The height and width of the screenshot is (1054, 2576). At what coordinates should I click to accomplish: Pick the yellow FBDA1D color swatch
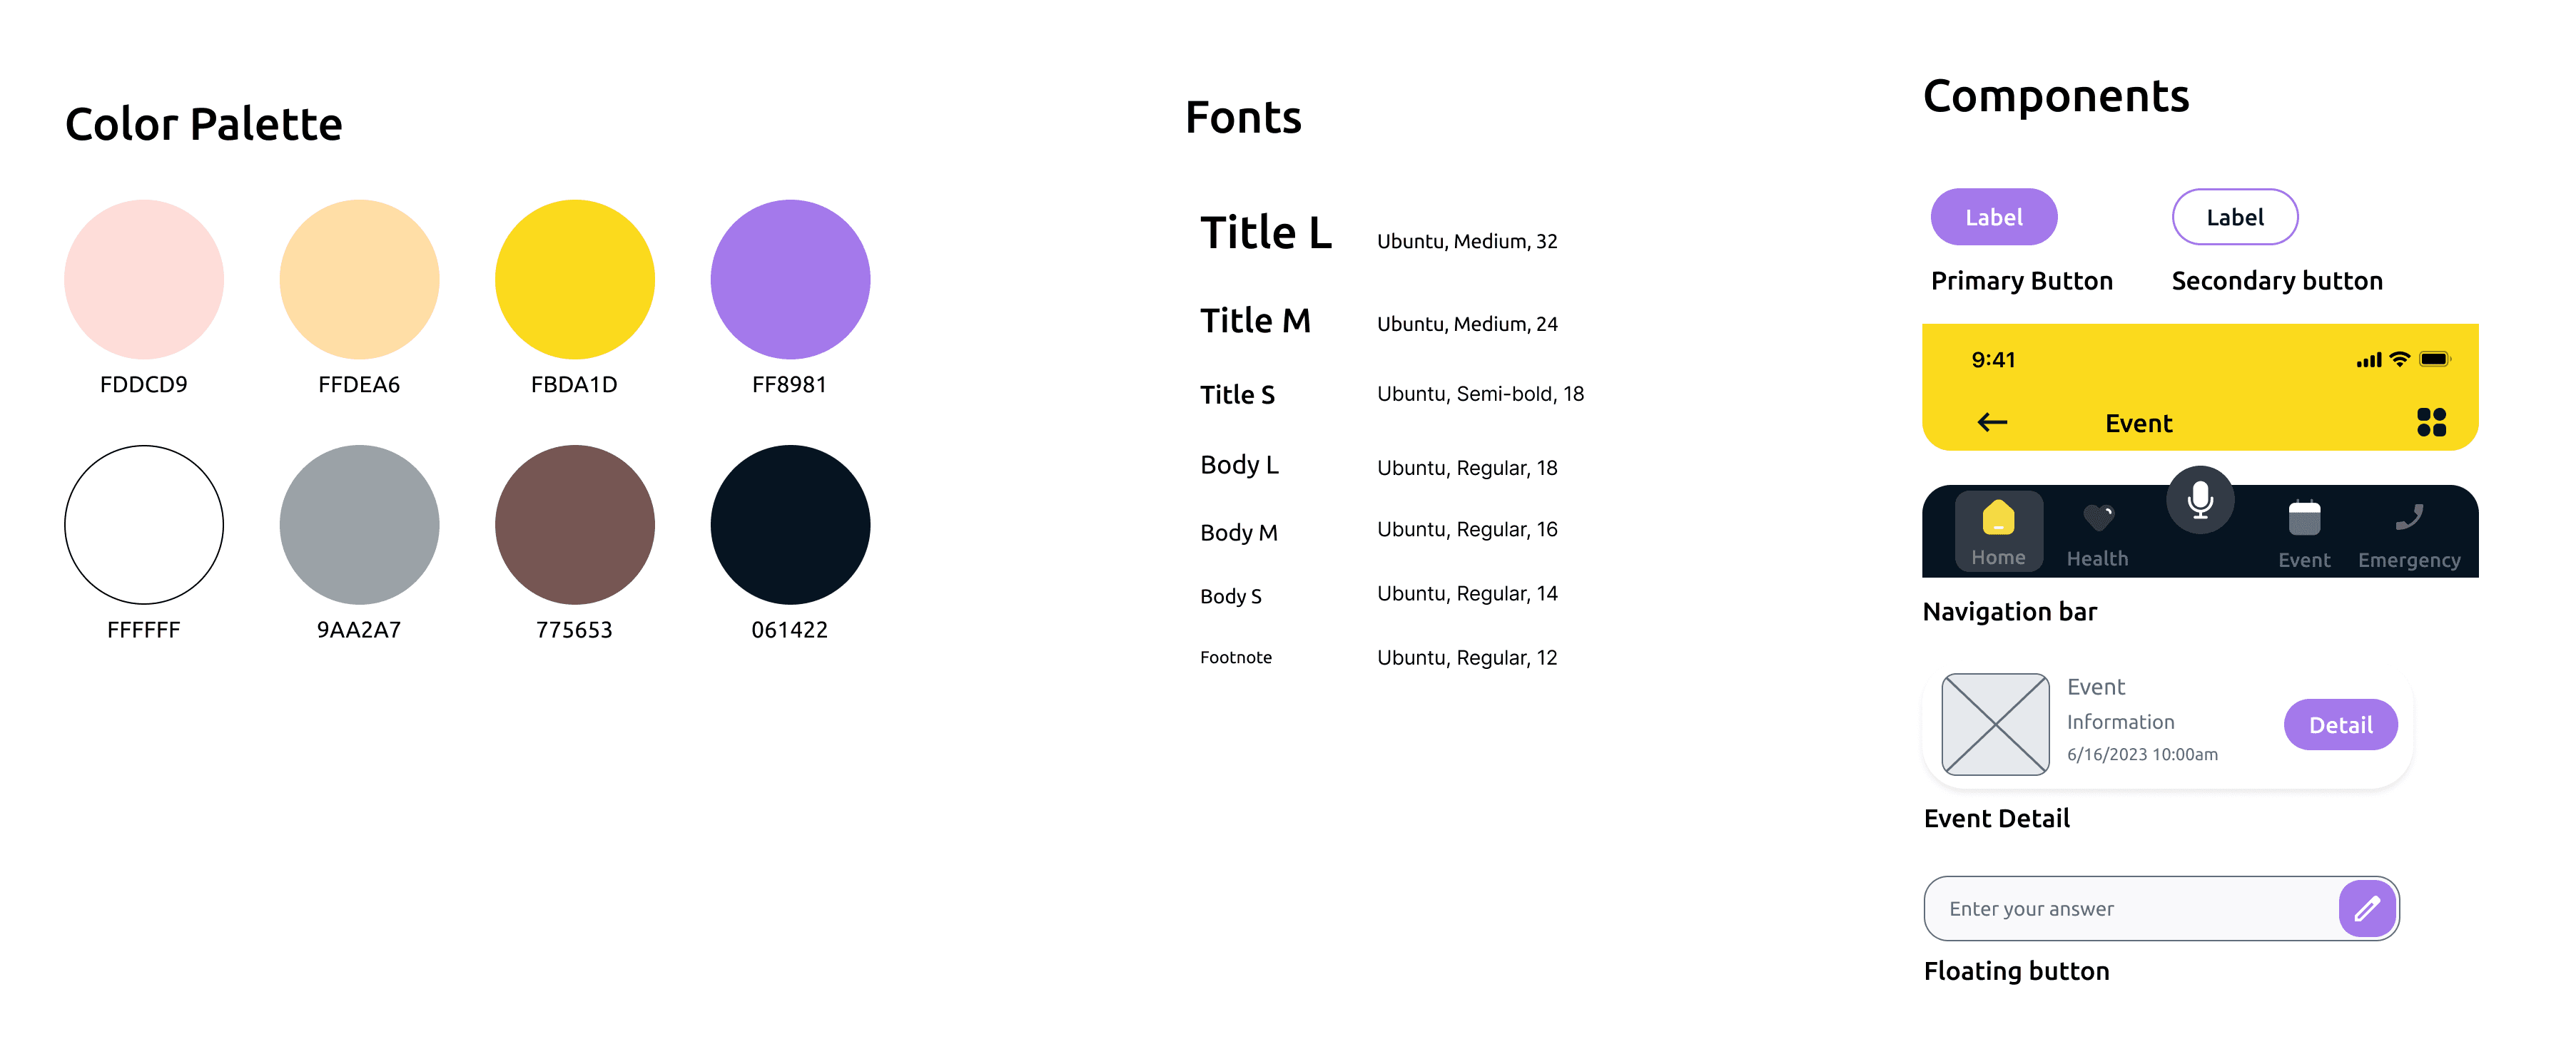pyautogui.click(x=574, y=280)
